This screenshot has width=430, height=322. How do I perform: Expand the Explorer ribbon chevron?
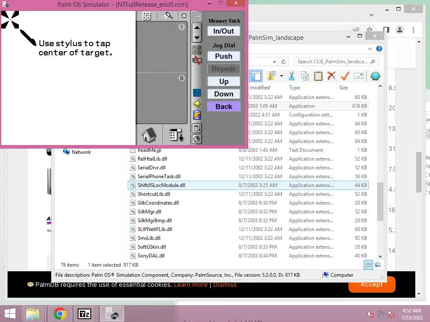click(370, 49)
